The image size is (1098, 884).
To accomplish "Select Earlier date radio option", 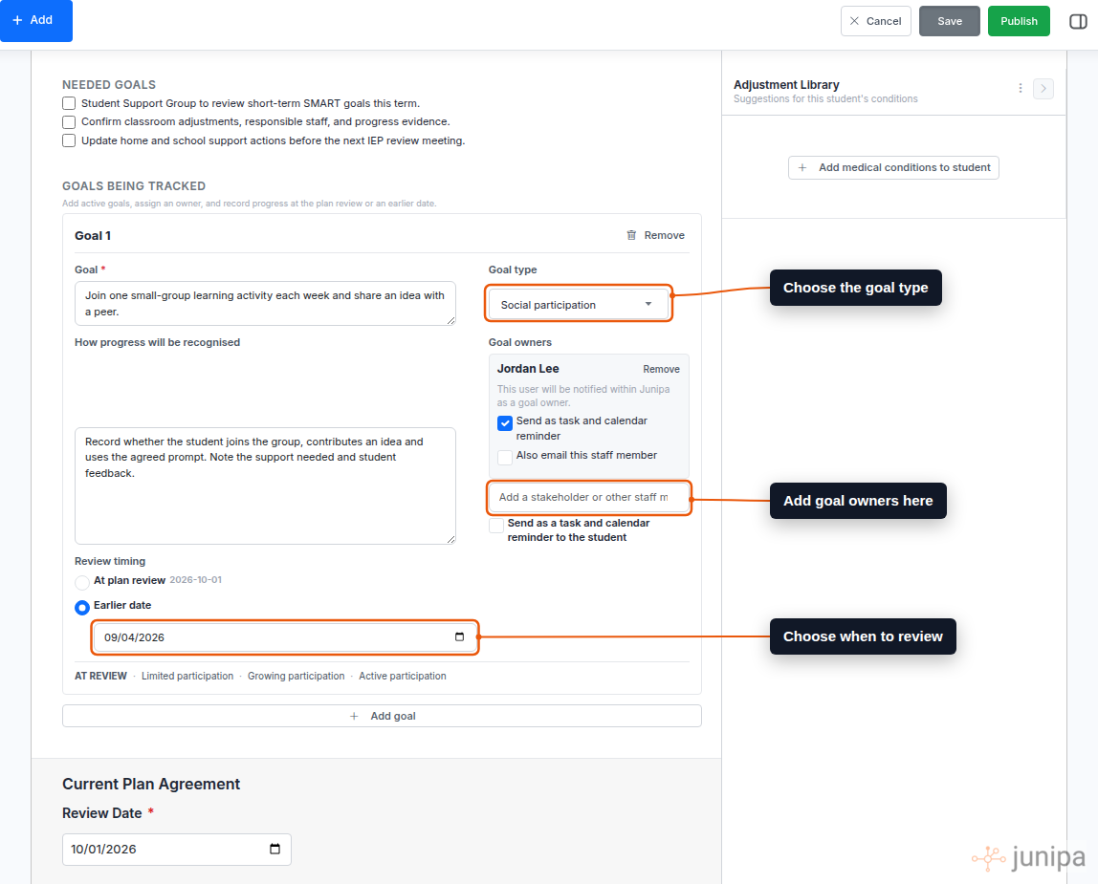I will (82, 608).
